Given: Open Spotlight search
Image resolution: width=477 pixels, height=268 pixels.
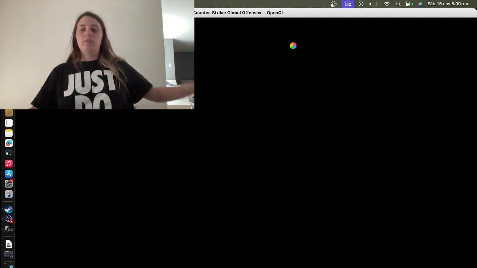Looking at the screenshot, I should pos(398,4).
